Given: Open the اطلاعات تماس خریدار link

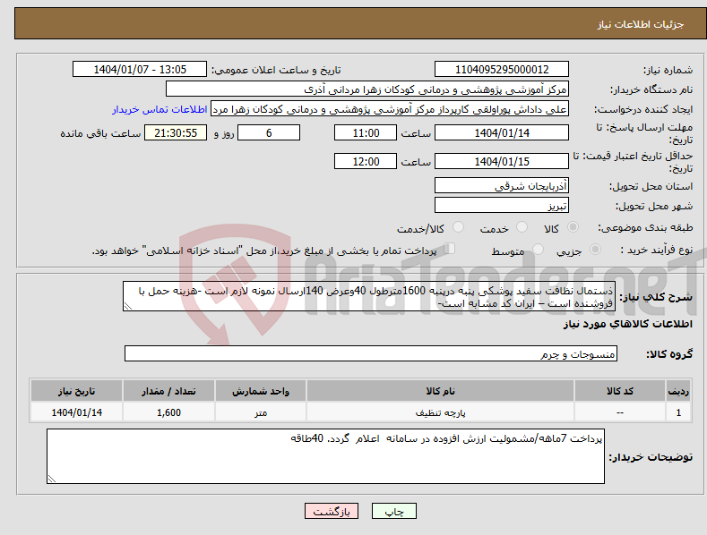Looking at the screenshot, I should 160,109.
